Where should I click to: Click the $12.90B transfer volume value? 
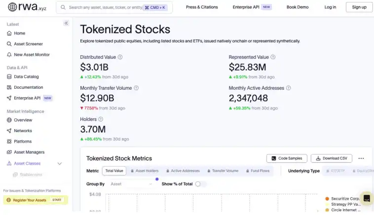[x=97, y=98]
